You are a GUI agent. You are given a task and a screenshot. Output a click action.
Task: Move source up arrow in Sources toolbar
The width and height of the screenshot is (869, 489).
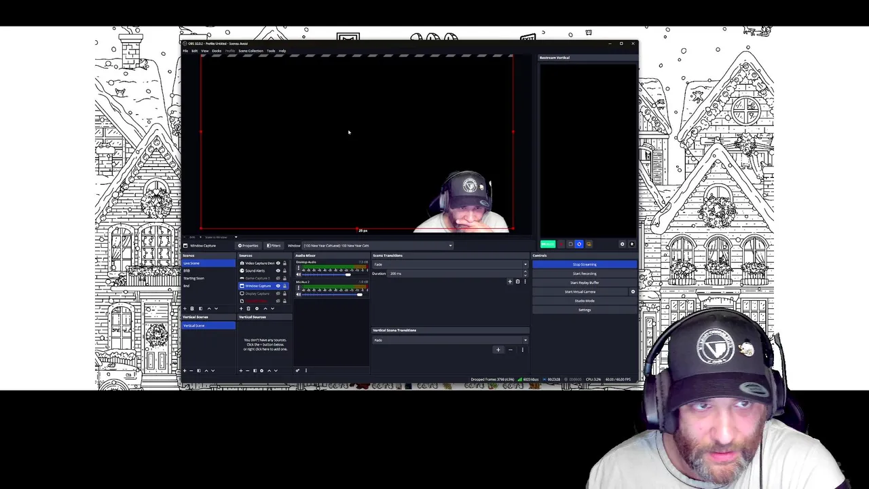pos(265,308)
